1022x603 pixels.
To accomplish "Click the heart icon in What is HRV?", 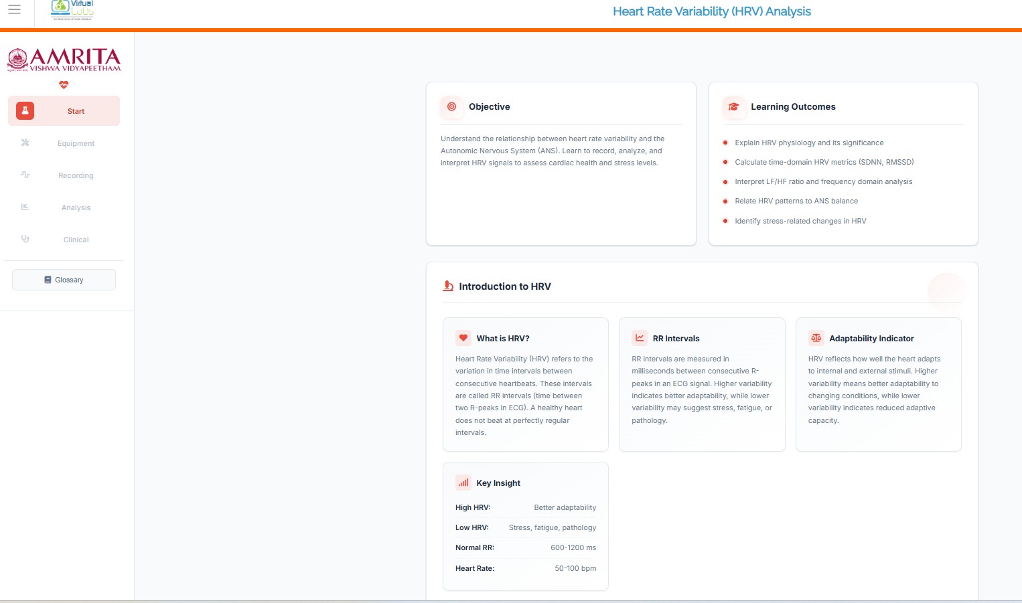I will pos(463,338).
